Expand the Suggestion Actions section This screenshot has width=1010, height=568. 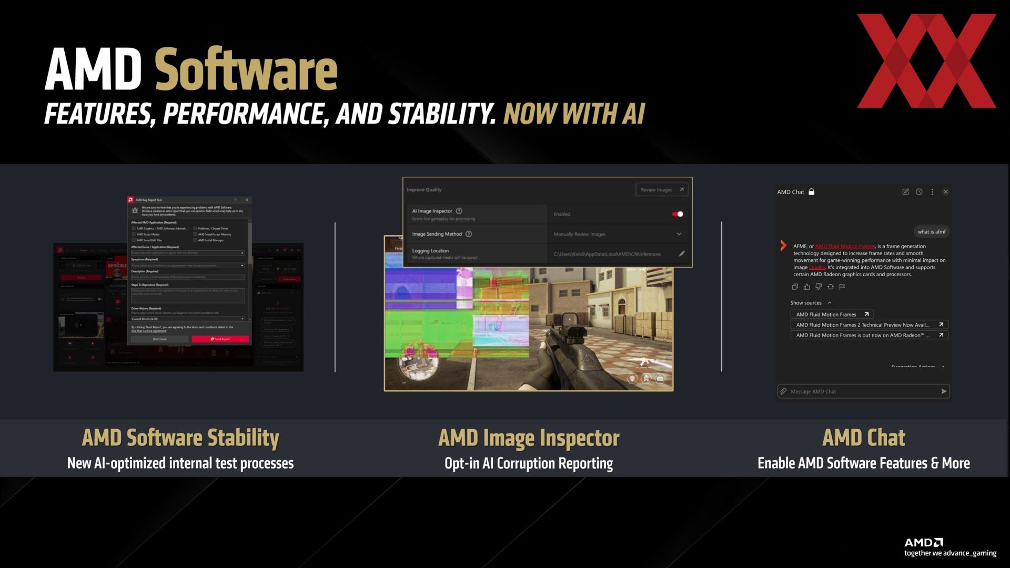point(918,367)
